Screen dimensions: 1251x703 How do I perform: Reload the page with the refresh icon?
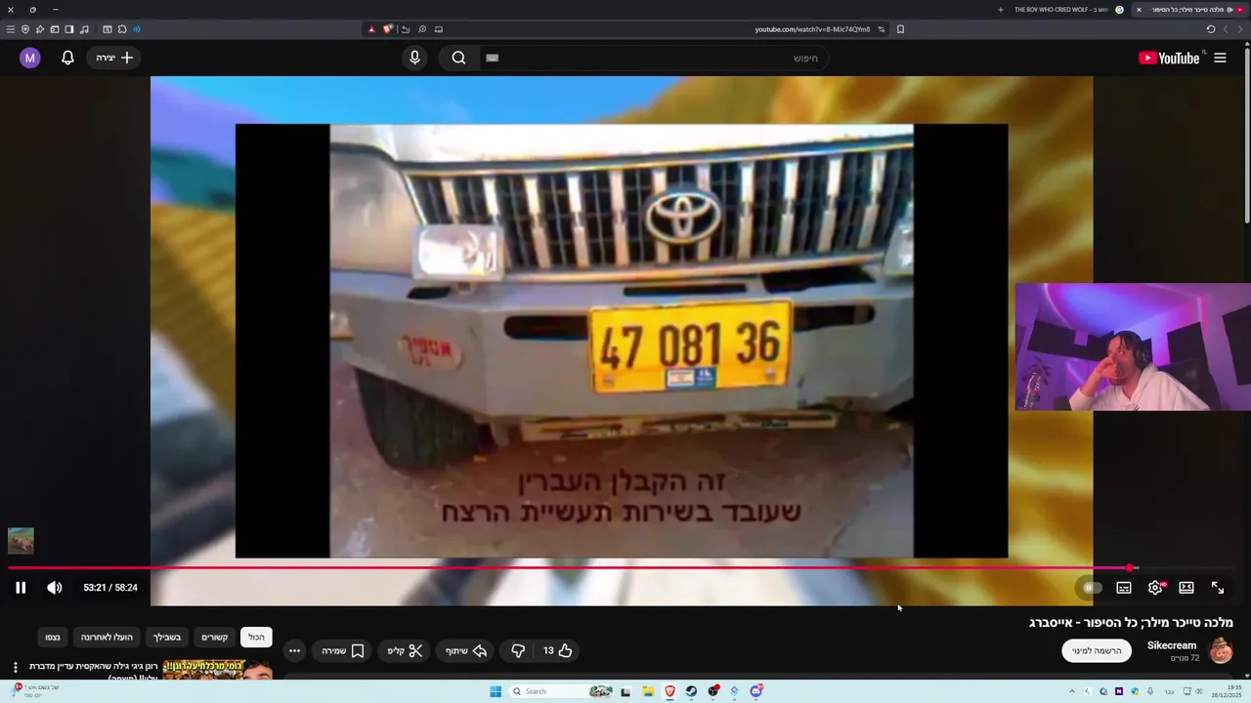[x=1211, y=29]
